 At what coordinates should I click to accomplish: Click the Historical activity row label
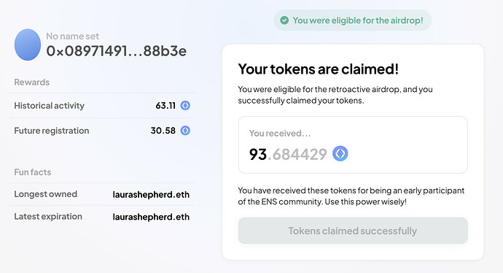[49, 106]
